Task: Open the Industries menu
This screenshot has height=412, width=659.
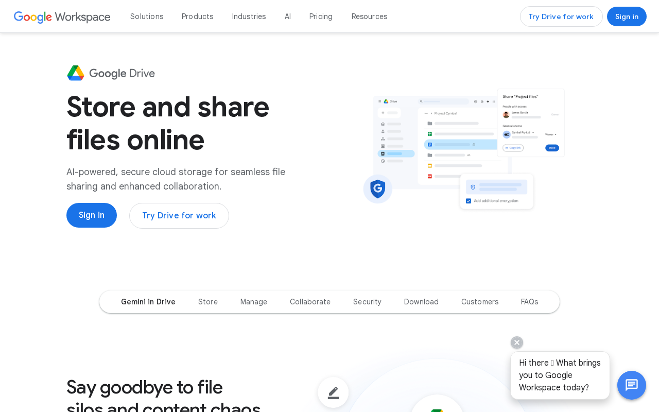Action: [249, 16]
